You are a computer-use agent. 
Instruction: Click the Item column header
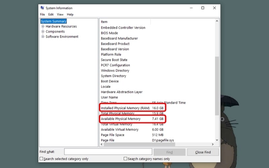click(x=125, y=22)
